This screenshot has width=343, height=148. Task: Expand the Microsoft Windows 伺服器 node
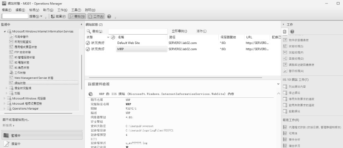click(x=5, y=98)
